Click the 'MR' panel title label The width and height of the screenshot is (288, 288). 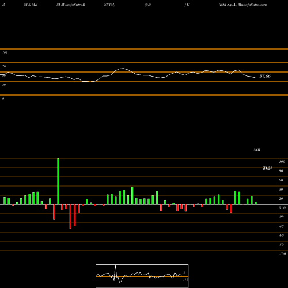click(257, 150)
